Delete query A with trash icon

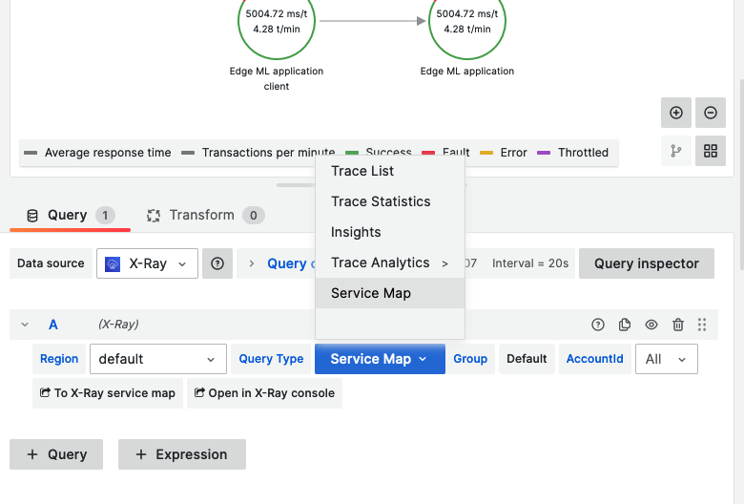677,325
